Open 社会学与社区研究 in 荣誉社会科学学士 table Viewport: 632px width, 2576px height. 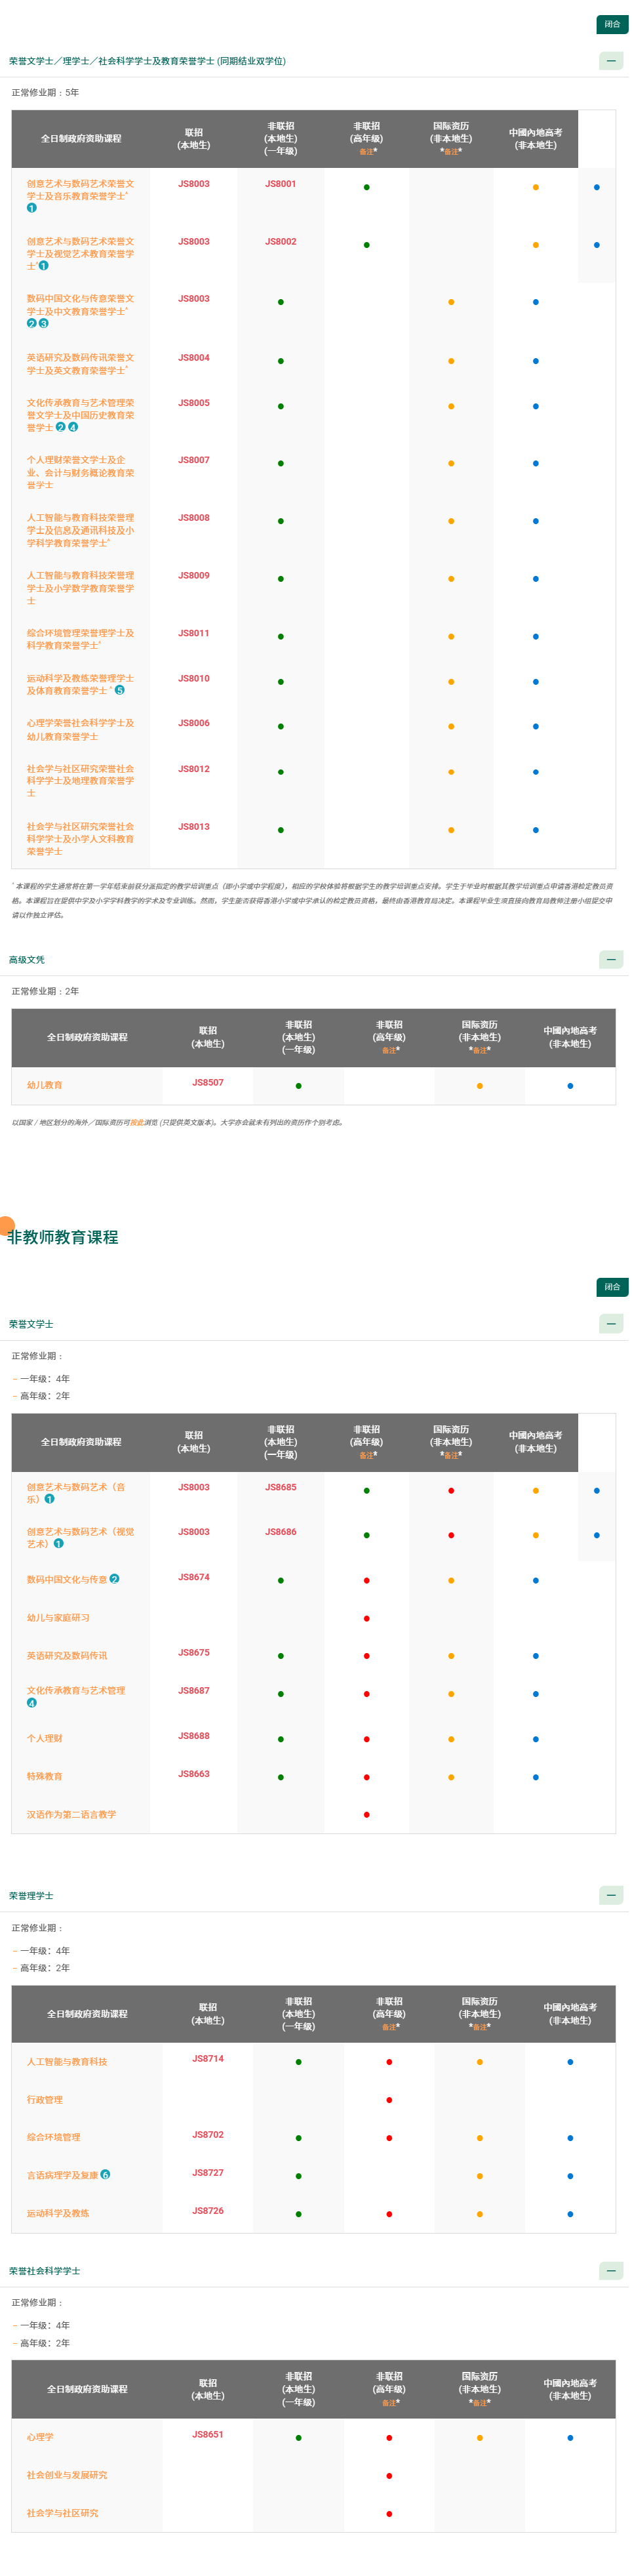pos(62,2513)
